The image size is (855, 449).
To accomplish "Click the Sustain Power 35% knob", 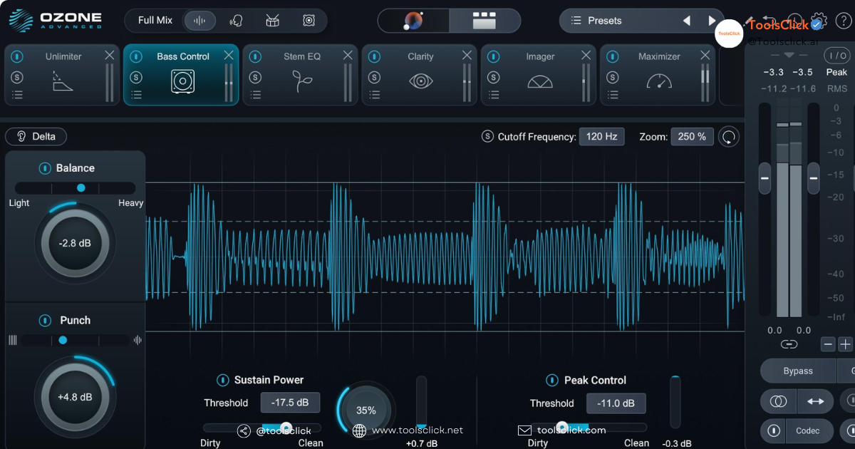I will [366, 411].
